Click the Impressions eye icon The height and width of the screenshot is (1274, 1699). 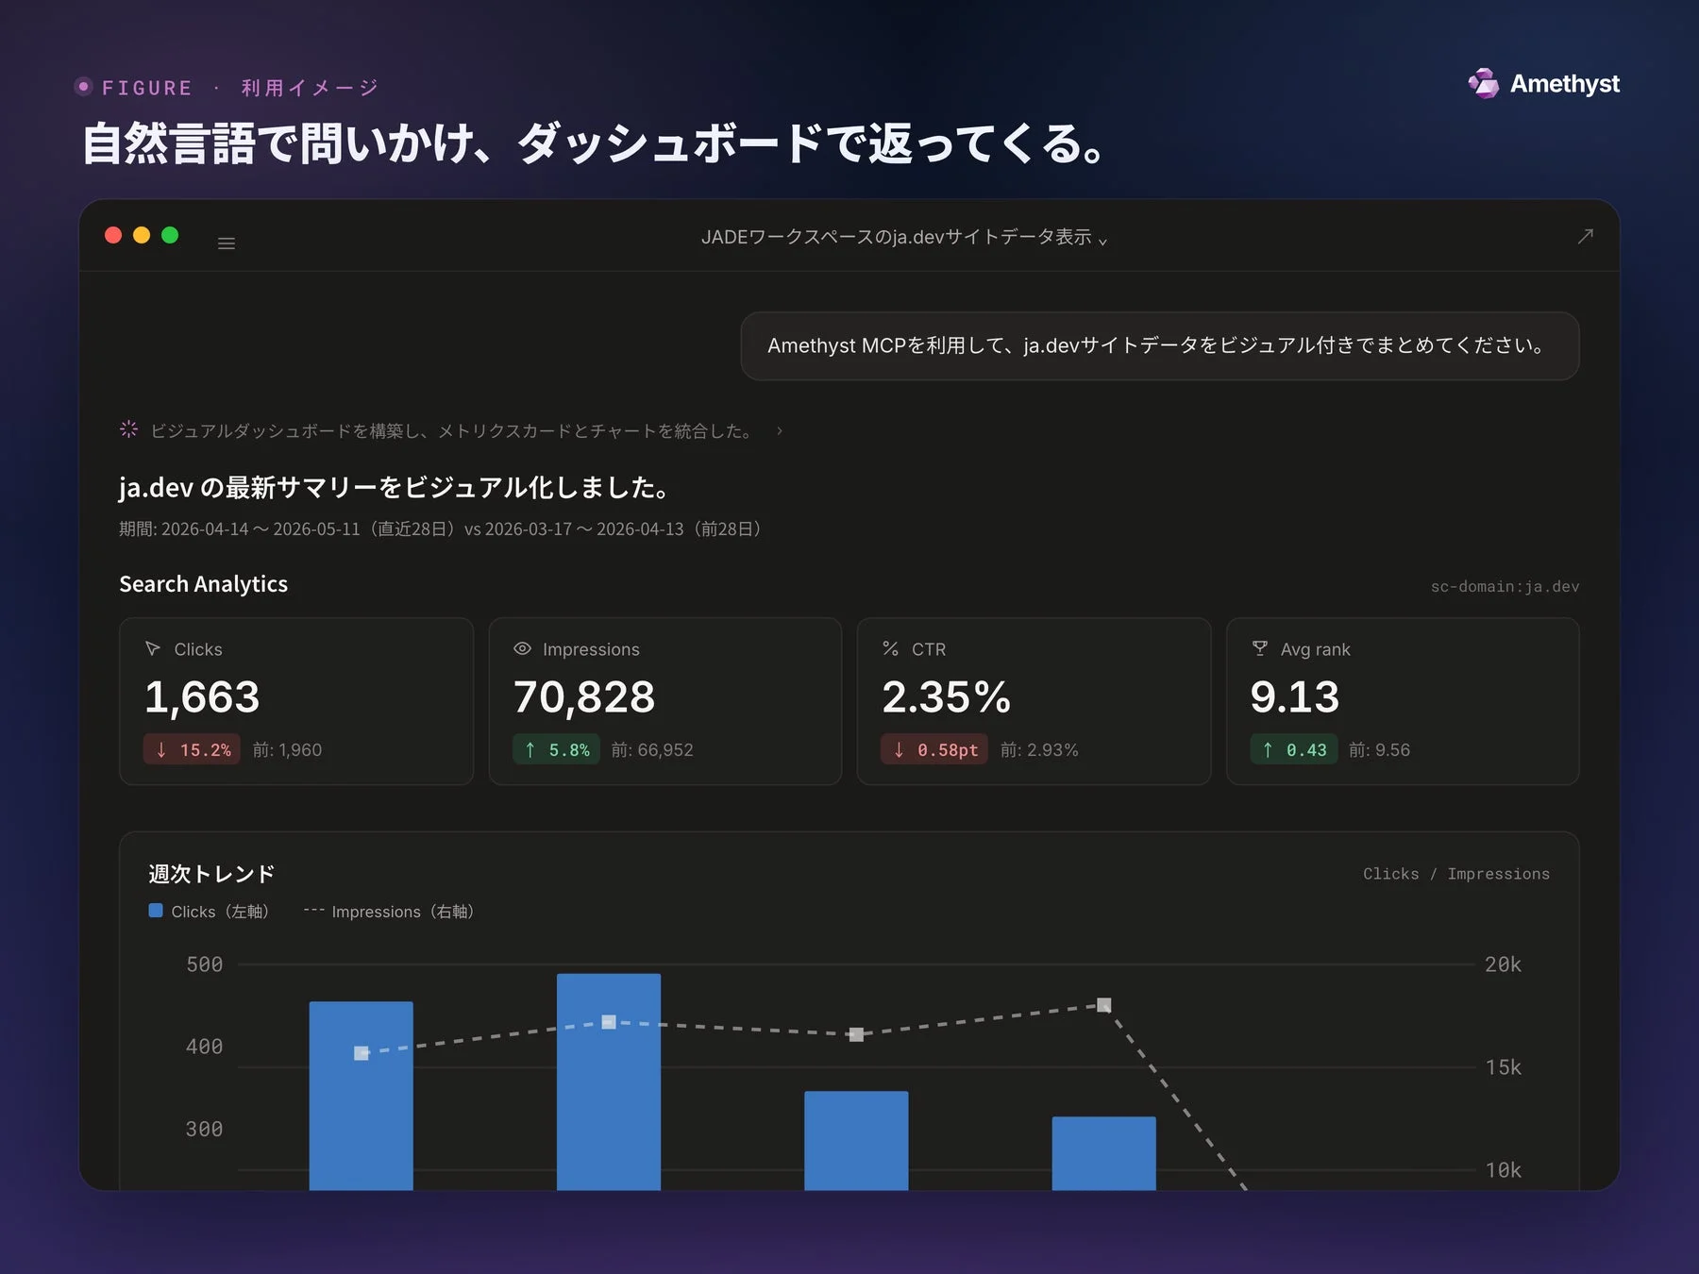pos(522,648)
